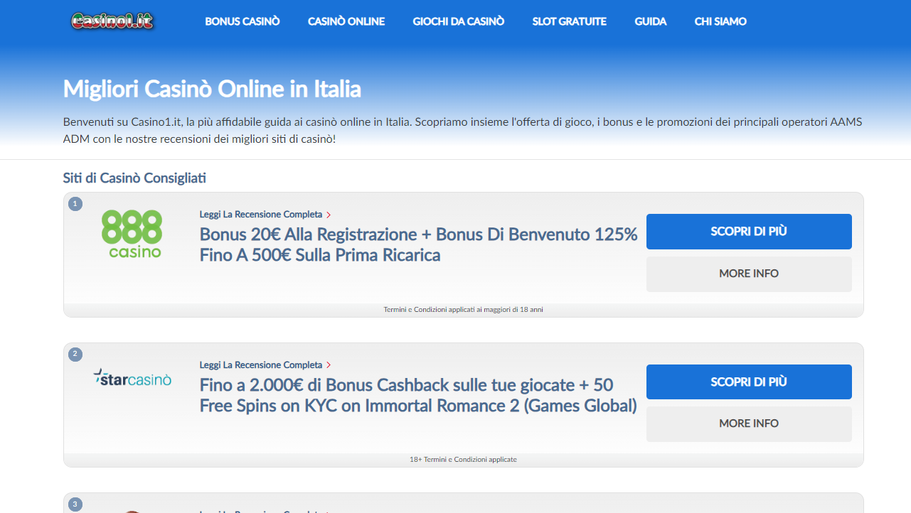
Task: Open Slot Gratuite in navigation
Action: 570,21
